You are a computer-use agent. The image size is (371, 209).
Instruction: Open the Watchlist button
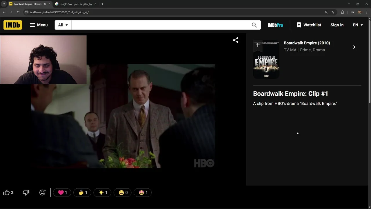309,25
